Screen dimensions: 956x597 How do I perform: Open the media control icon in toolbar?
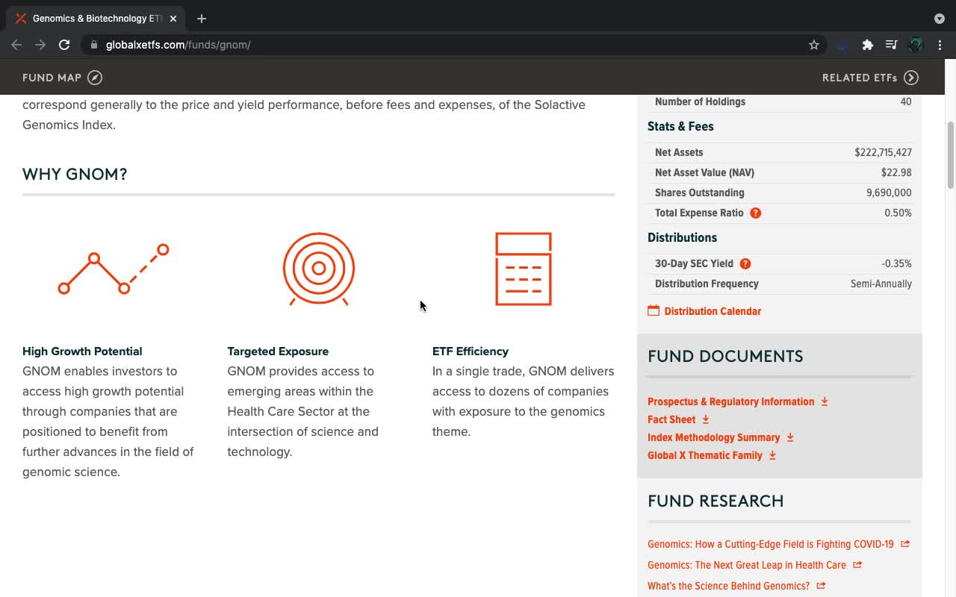pyautogui.click(x=891, y=45)
